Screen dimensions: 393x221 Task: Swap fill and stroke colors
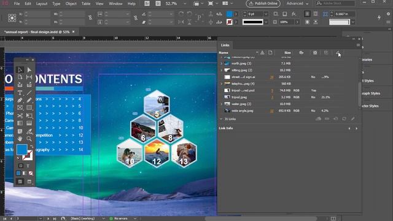[x=31, y=146]
